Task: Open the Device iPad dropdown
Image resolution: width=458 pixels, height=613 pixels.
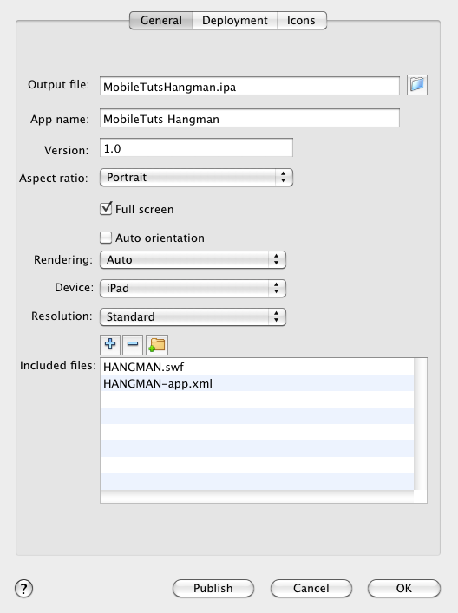Action: [193, 288]
